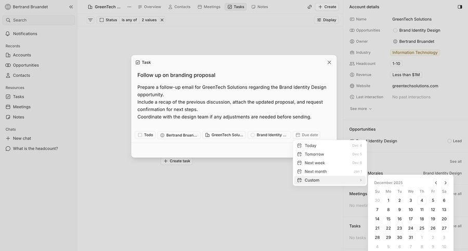Viewport: 468px width, 251px height.
Task: Change the 'is any of' filter operator
Action: [129, 20]
